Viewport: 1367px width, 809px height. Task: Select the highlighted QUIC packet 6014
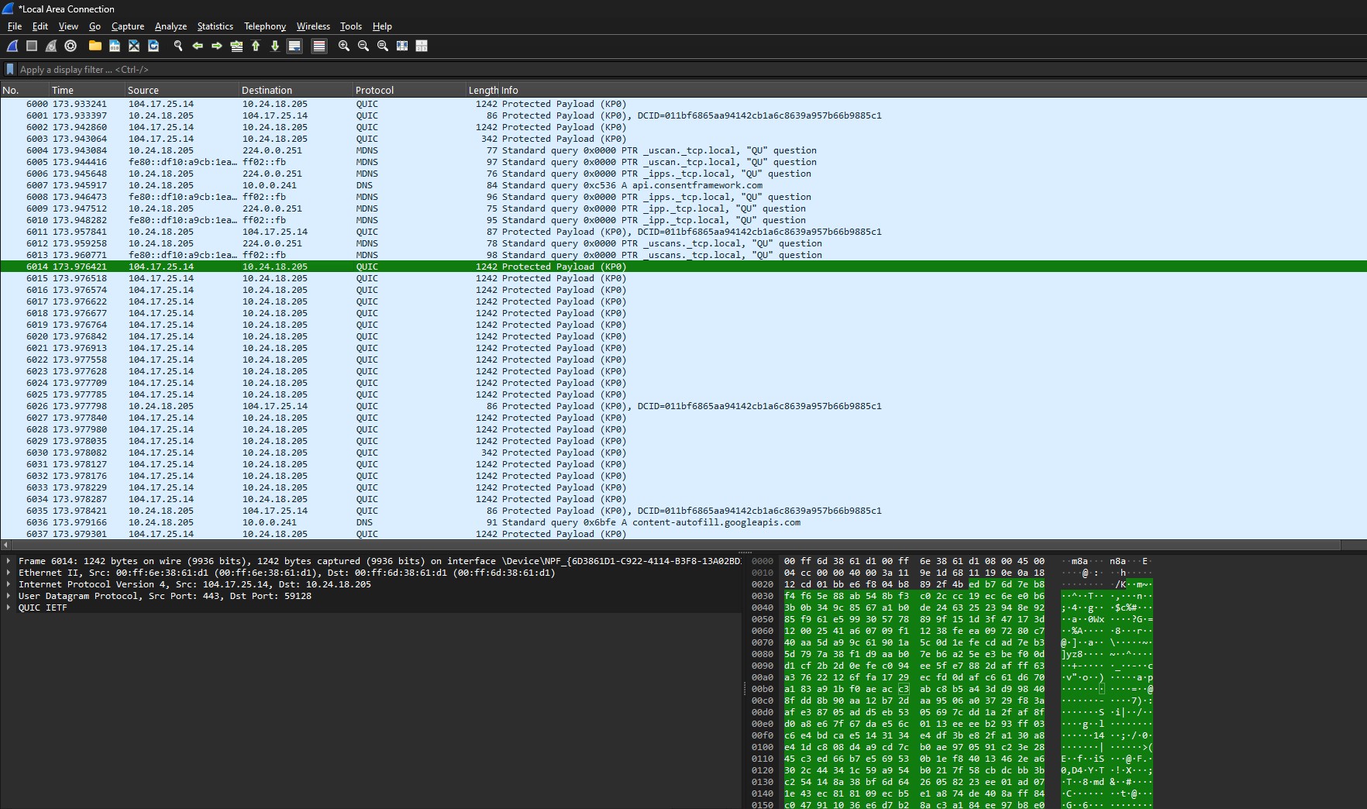pyautogui.click(x=310, y=267)
